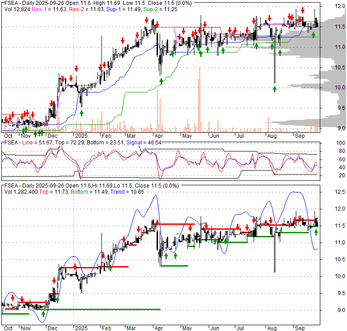Click the May label under the upper chart
This screenshot has width=347, height=331.
(187, 136)
